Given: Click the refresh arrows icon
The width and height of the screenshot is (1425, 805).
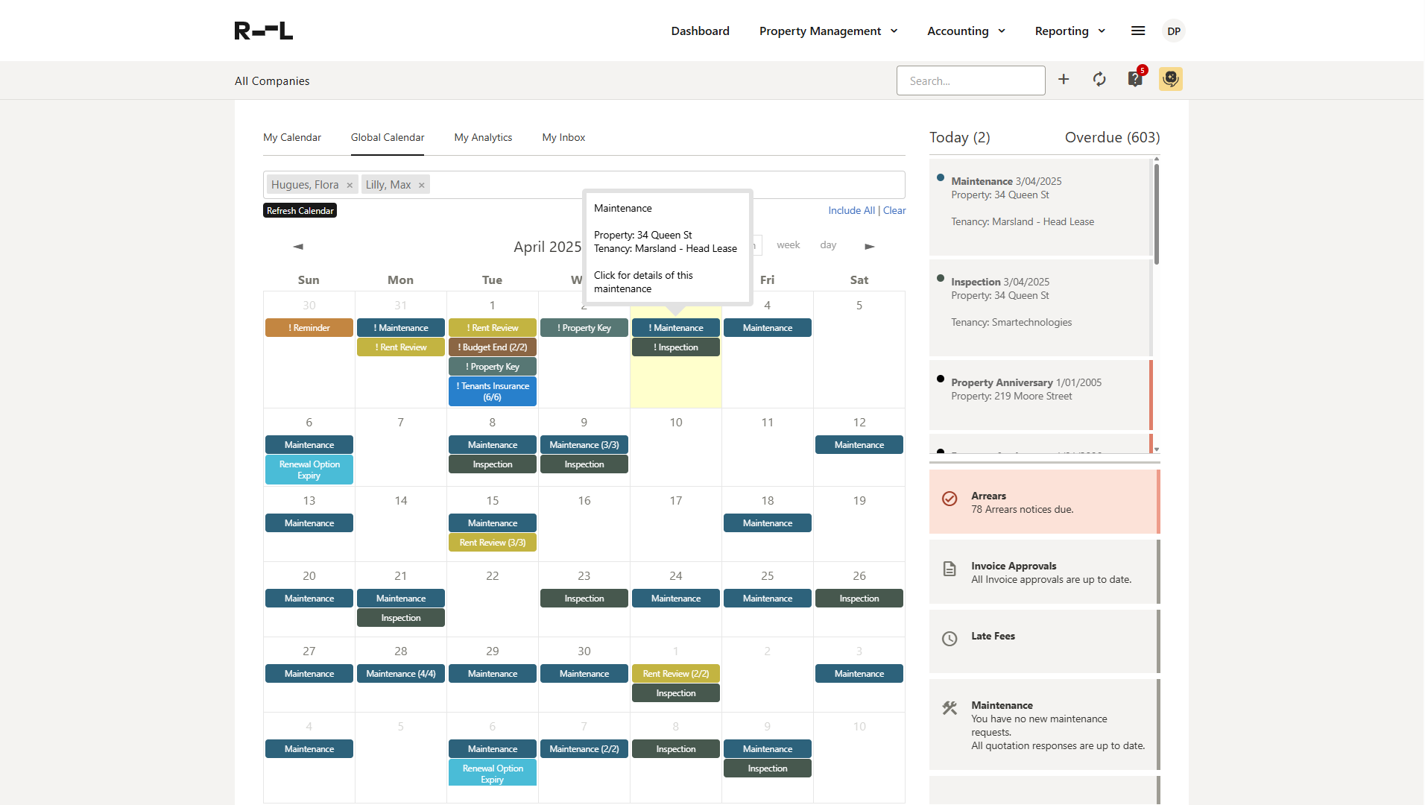Looking at the screenshot, I should coord(1099,80).
